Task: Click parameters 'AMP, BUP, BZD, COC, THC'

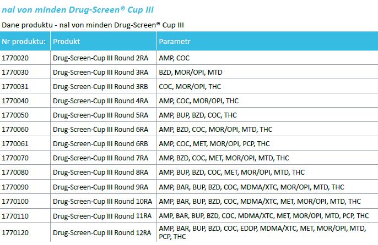Action: 197,115
